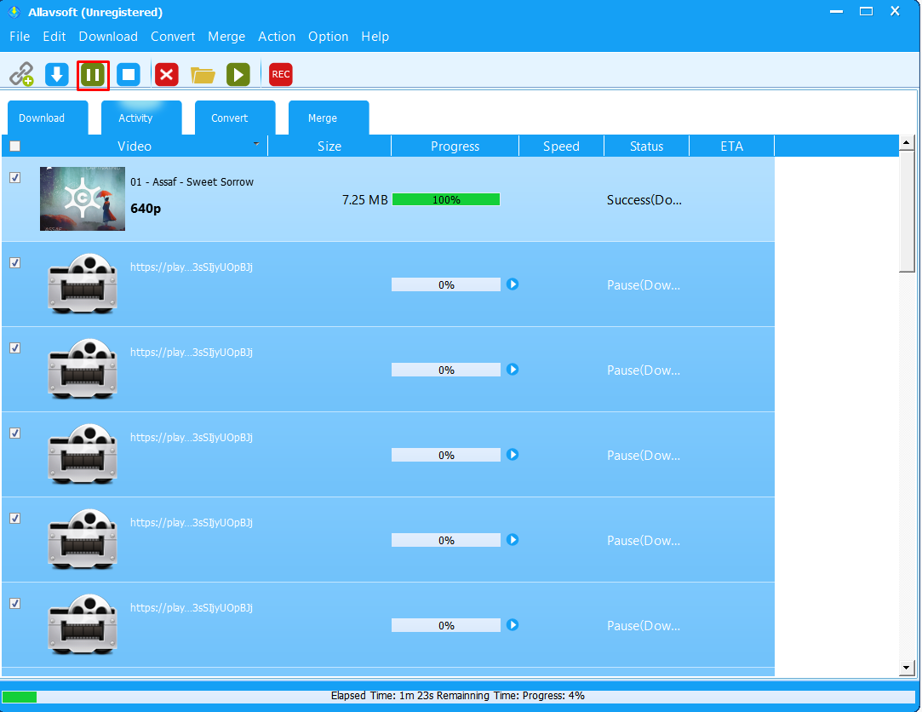Uncheck the Assaf - Sweet Sorrow checkbox
The width and height of the screenshot is (922, 712).
pyautogui.click(x=14, y=178)
